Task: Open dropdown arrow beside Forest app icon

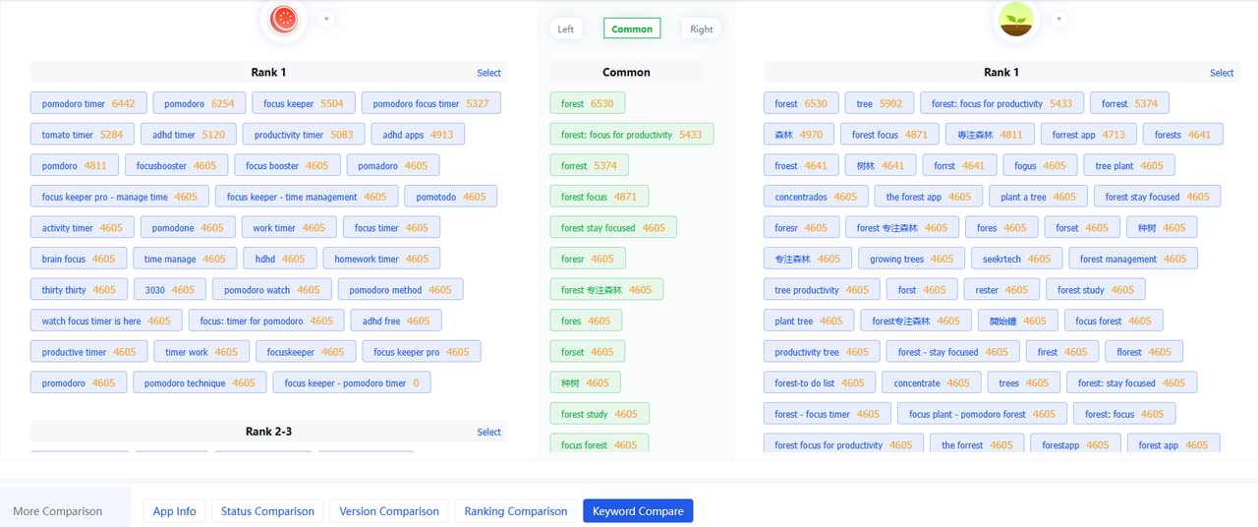Action: click(1058, 19)
